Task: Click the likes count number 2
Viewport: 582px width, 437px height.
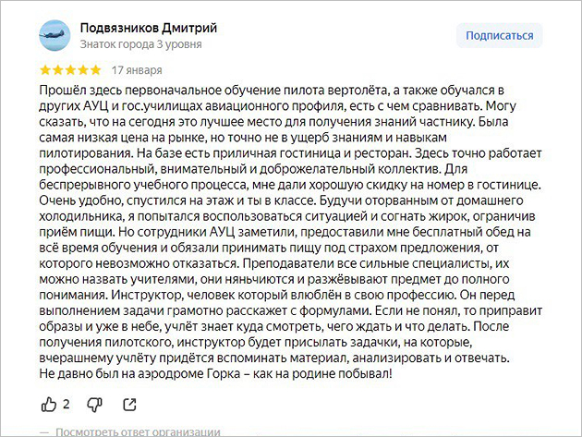Action: pos(67,404)
